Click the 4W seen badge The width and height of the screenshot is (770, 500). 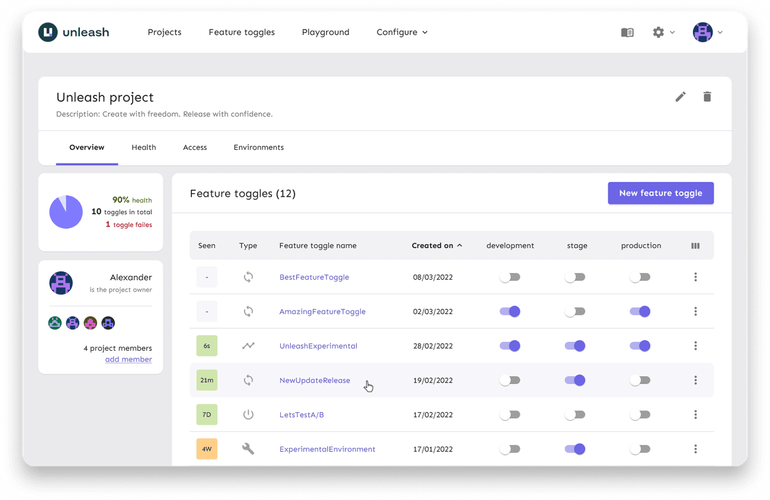click(x=207, y=449)
